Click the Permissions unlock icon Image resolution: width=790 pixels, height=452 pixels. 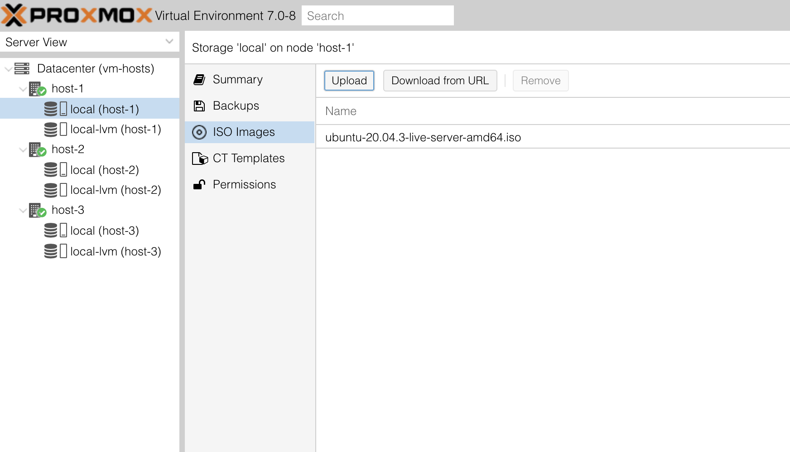tap(199, 185)
